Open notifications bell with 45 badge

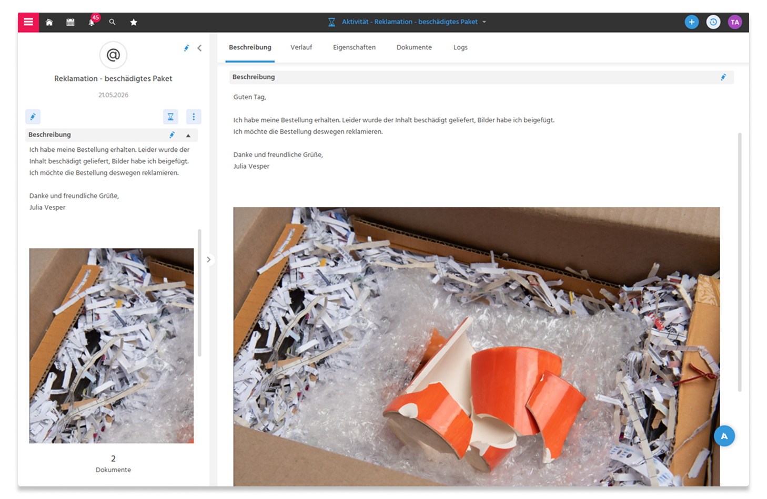(93, 21)
